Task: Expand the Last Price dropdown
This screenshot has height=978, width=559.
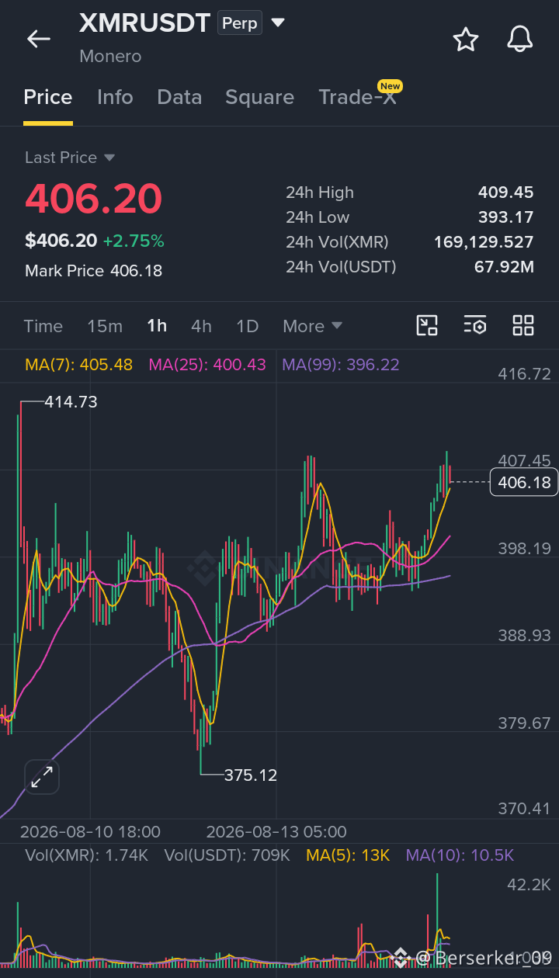Action: point(109,158)
